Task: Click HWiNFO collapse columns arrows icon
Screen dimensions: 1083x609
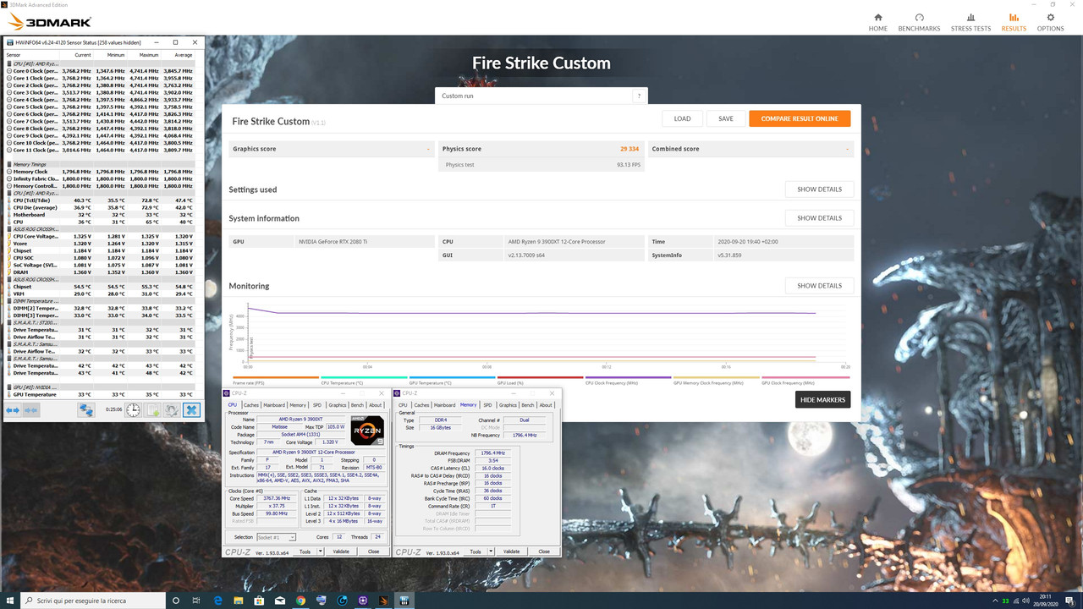Action: (31, 410)
